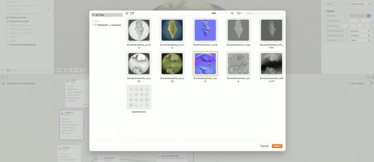The image size is (374, 162).
Task: Select the viewport zoom magnifier tool
Action: pyautogui.click(x=79, y=70)
